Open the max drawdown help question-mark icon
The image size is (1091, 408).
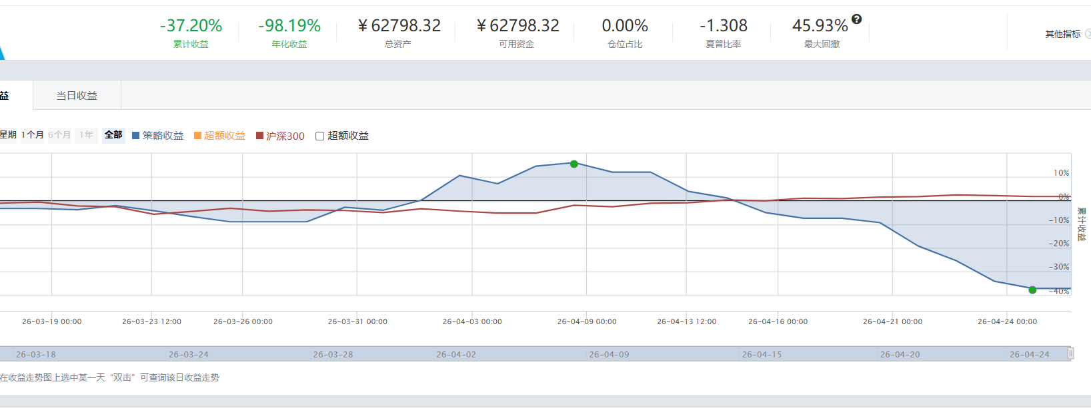857,19
